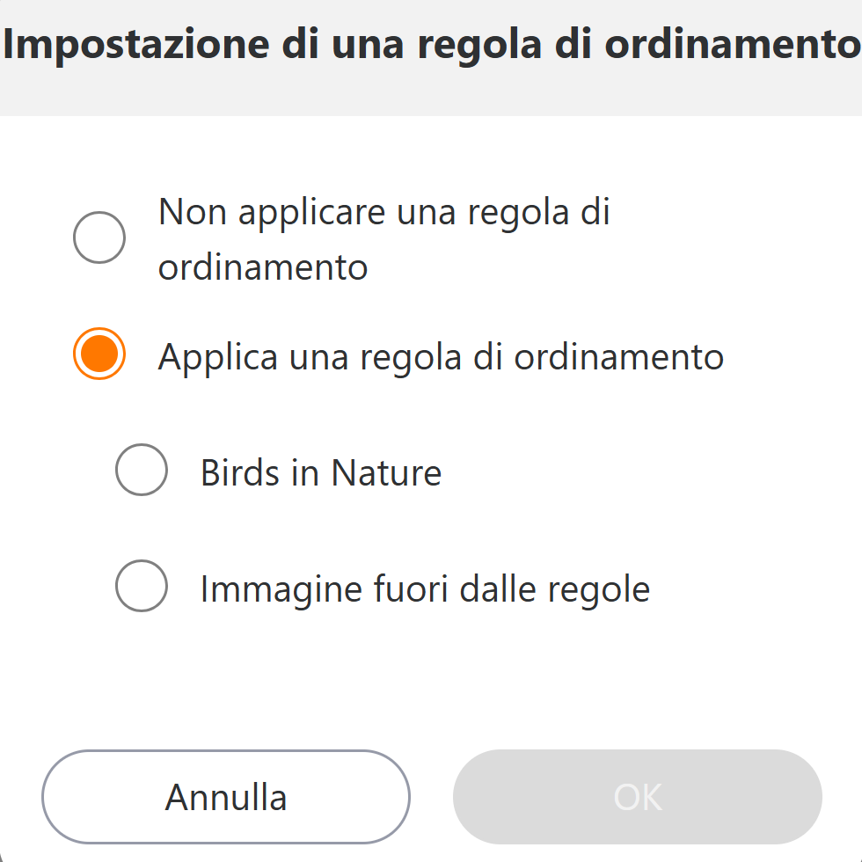Disable sorting via the first empty radio circle
This screenshot has height=862, width=862.
(x=99, y=237)
